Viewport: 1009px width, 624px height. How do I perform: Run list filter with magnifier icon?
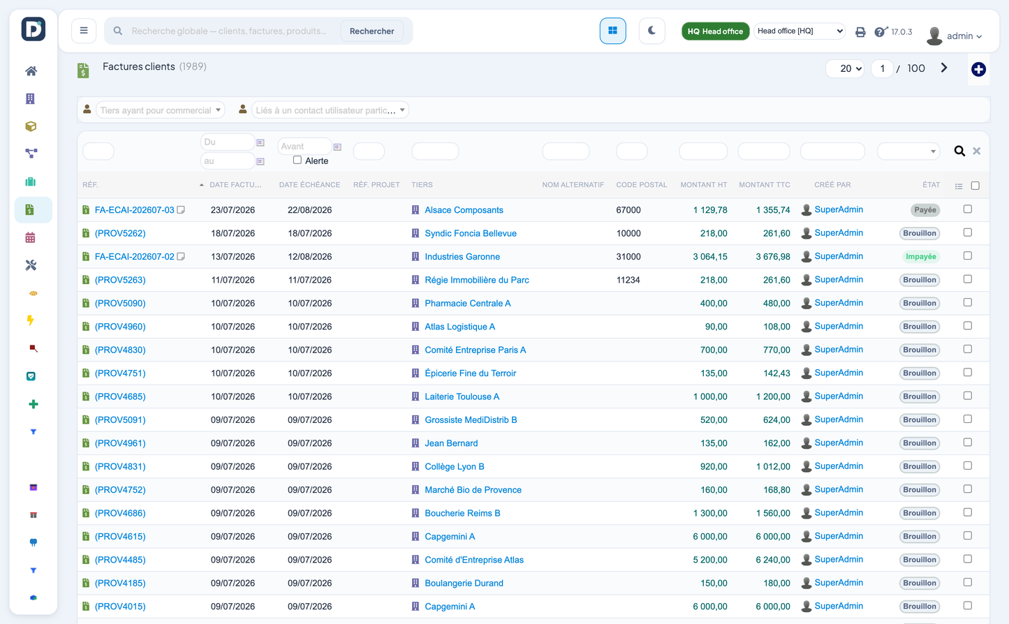coord(959,151)
